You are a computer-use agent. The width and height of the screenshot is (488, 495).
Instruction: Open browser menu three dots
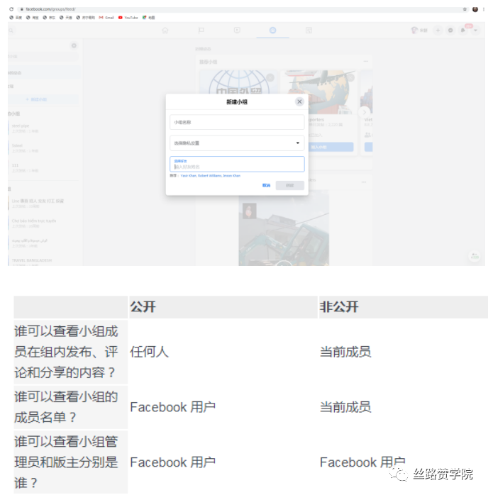click(x=483, y=9)
